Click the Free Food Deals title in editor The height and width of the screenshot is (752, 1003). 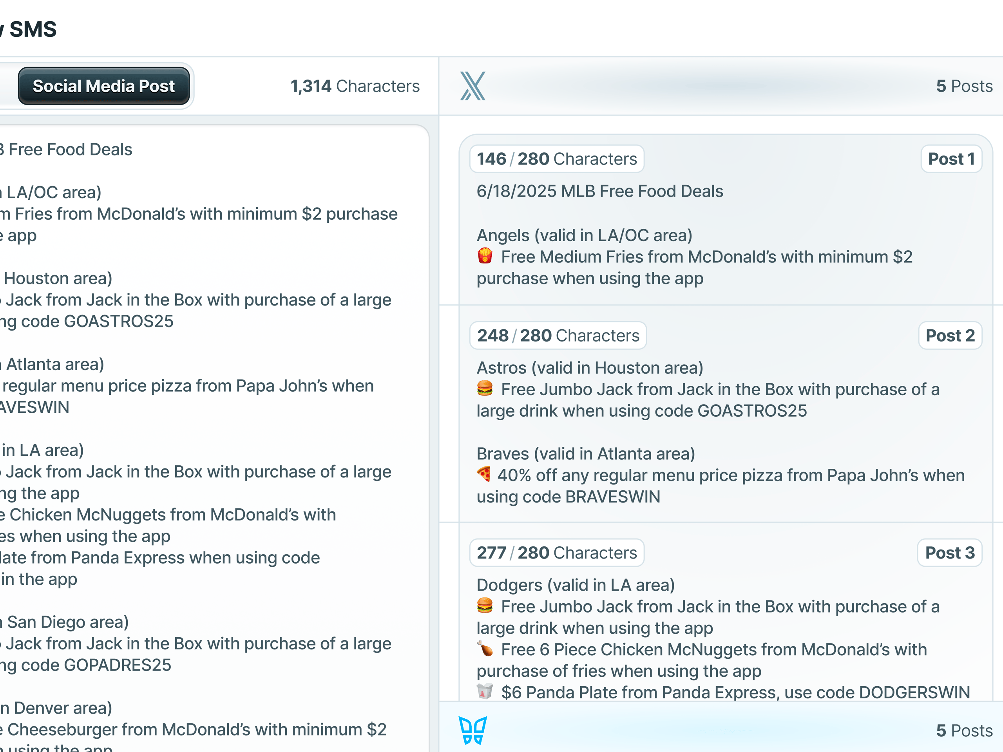pos(66,150)
